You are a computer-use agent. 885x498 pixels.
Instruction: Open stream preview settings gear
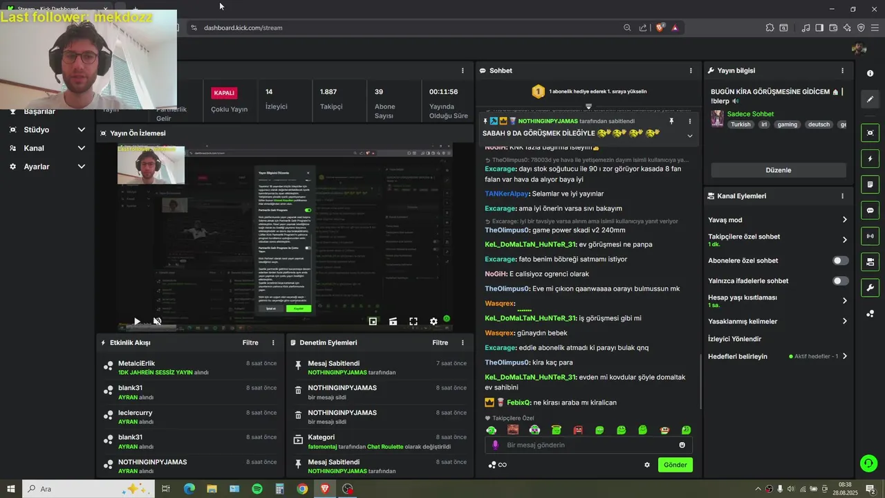pyautogui.click(x=434, y=321)
